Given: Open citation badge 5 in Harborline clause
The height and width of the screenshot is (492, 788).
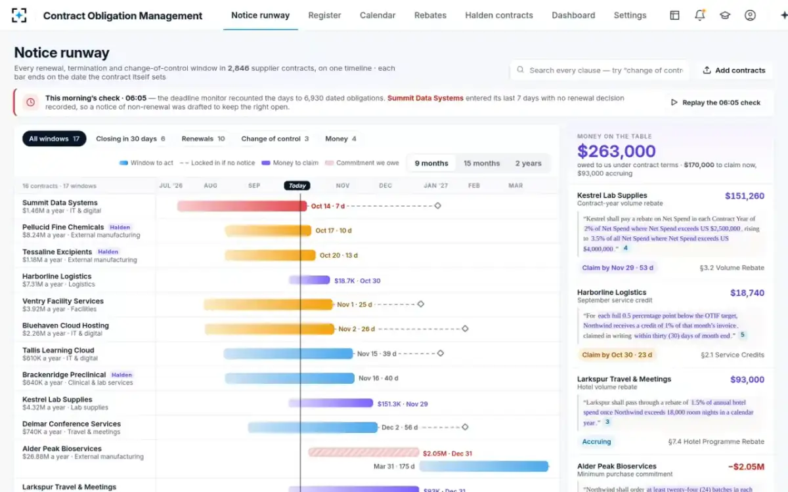Looking at the screenshot, I should click(x=743, y=335).
